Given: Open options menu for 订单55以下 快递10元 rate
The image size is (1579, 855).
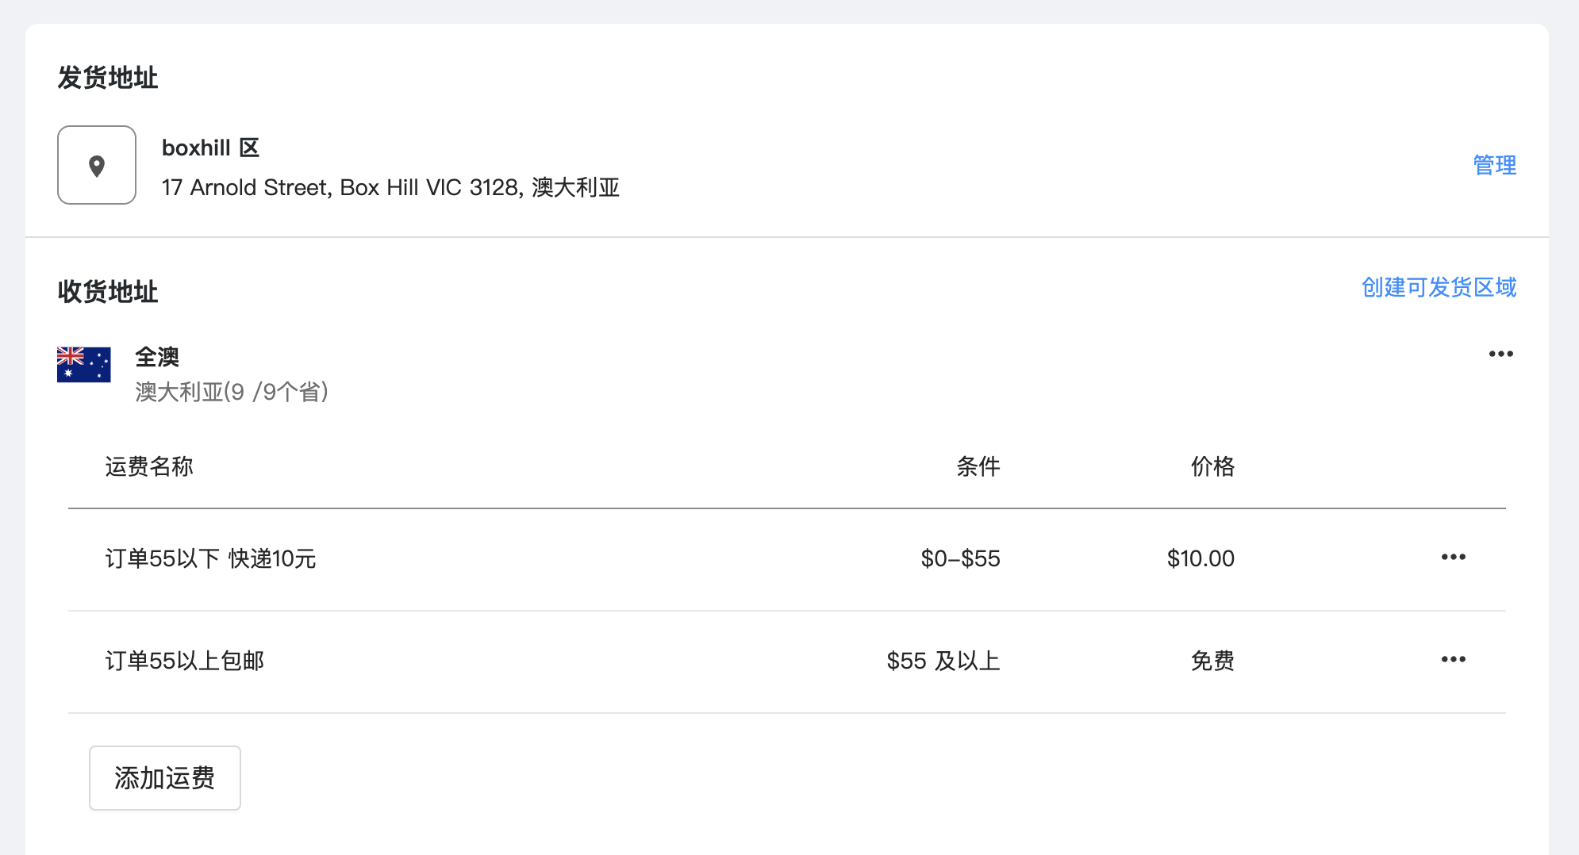Looking at the screenshot, I should (x=1453, y=558).
